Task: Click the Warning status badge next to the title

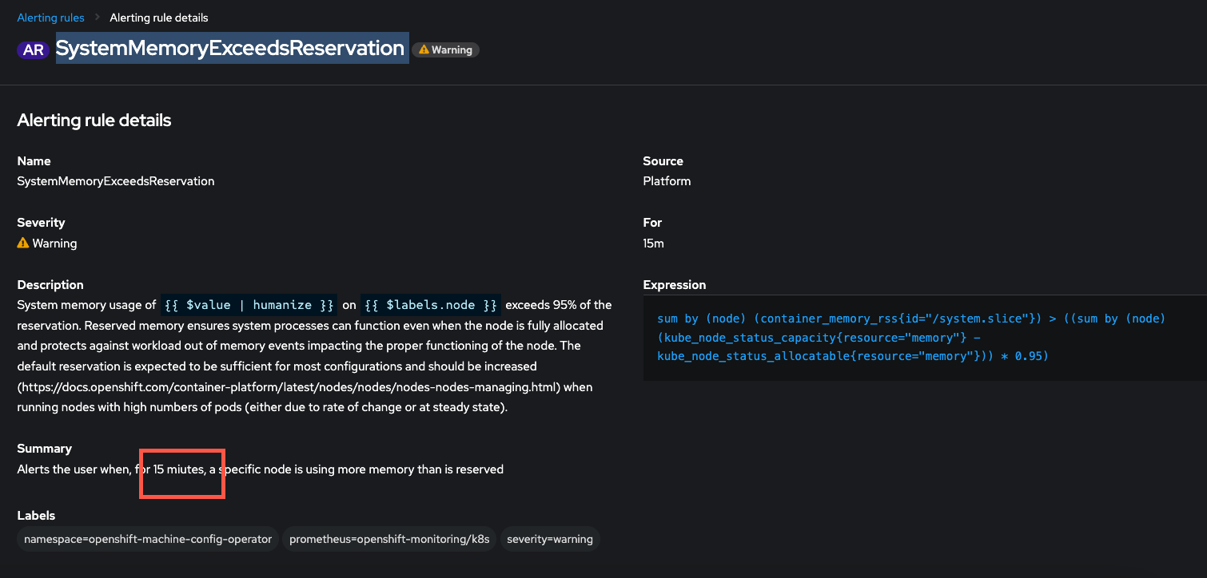Action: 445,49
